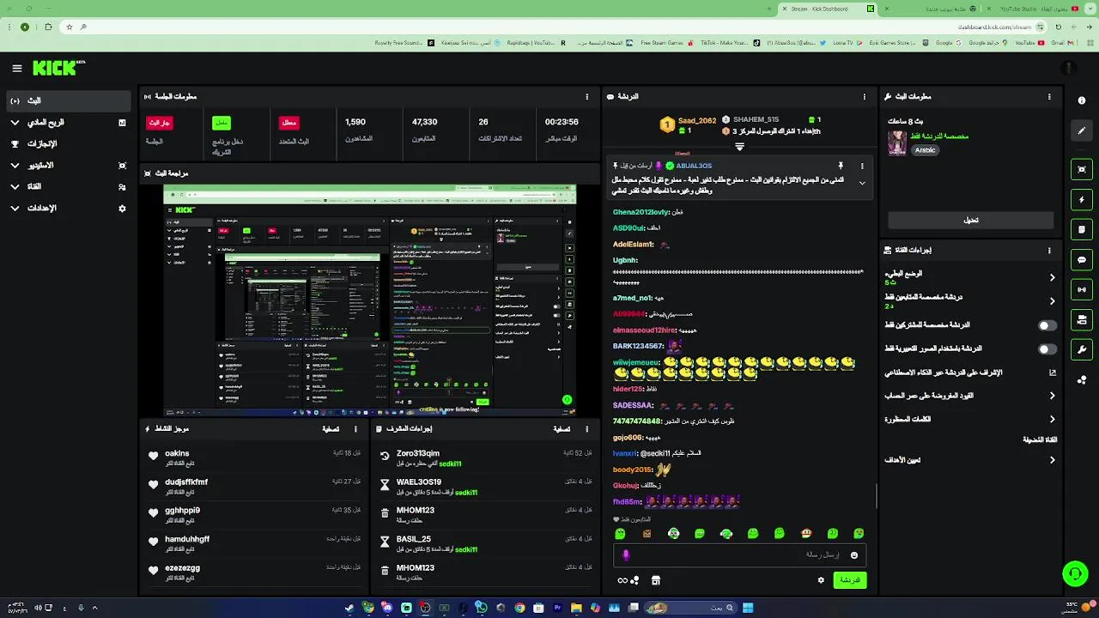Toggle subscribers-only chat switch

[x=1047, y=325]
